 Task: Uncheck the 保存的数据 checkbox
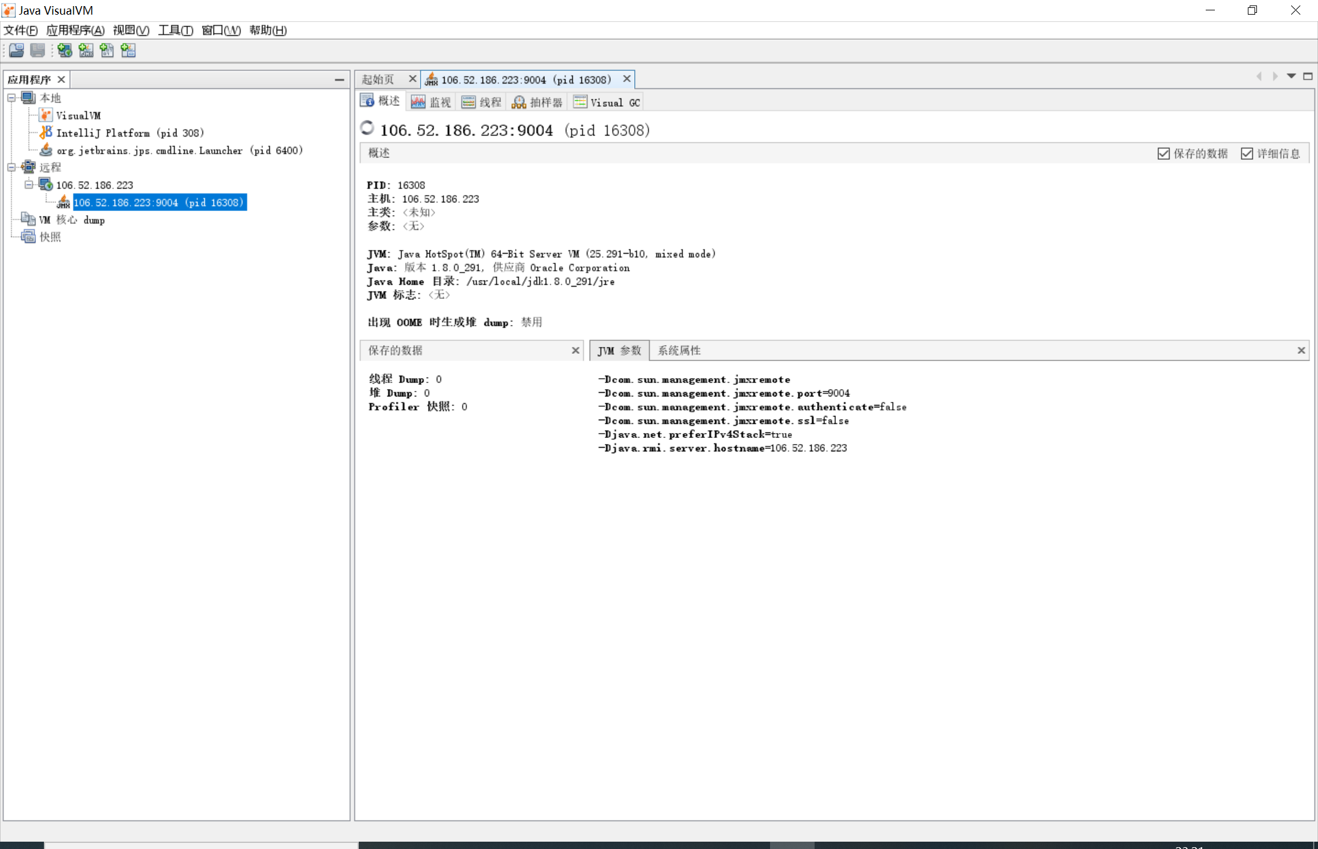point(1163,154)
